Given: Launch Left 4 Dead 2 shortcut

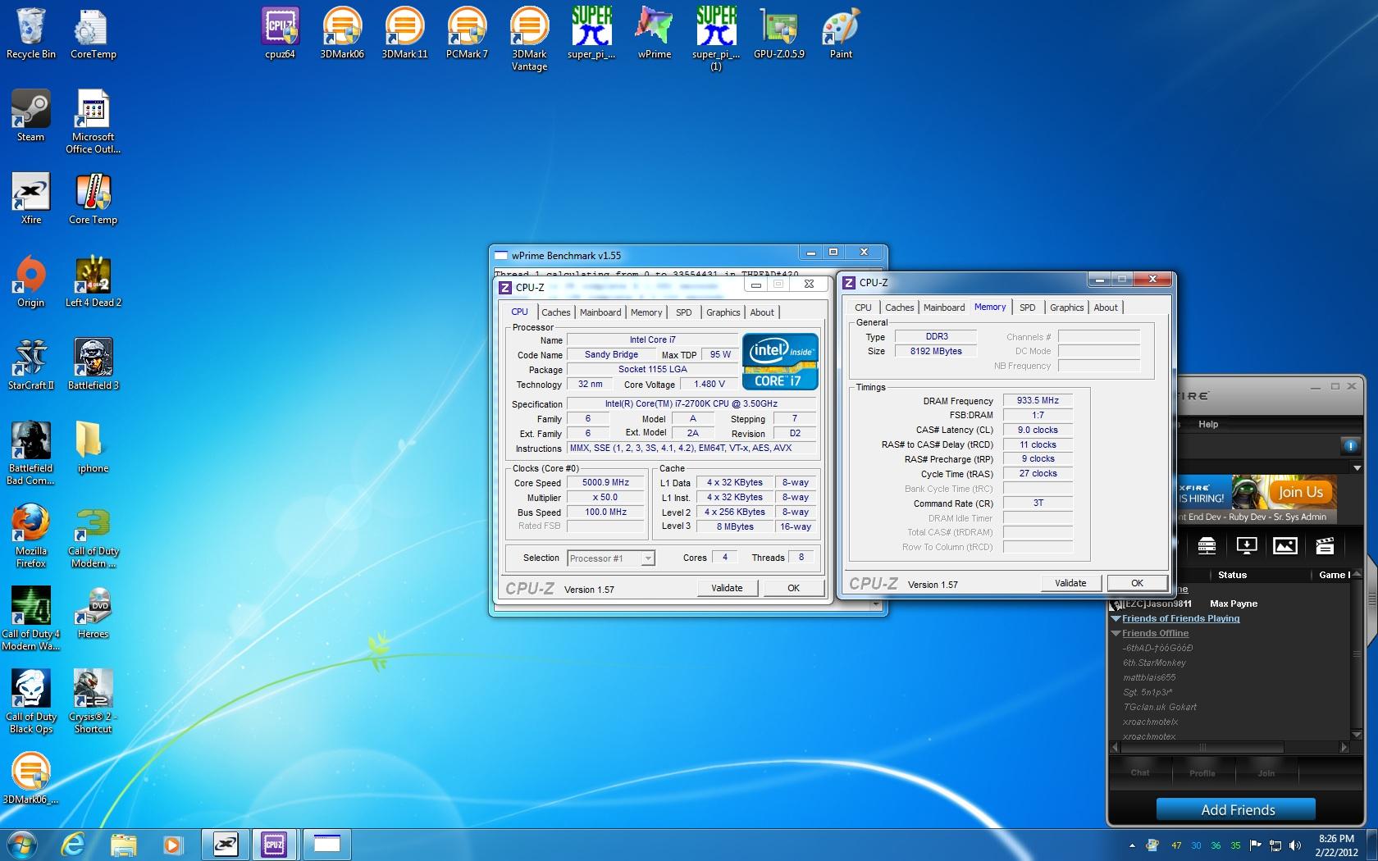Looking at the screenshot, I should [93, 281].
